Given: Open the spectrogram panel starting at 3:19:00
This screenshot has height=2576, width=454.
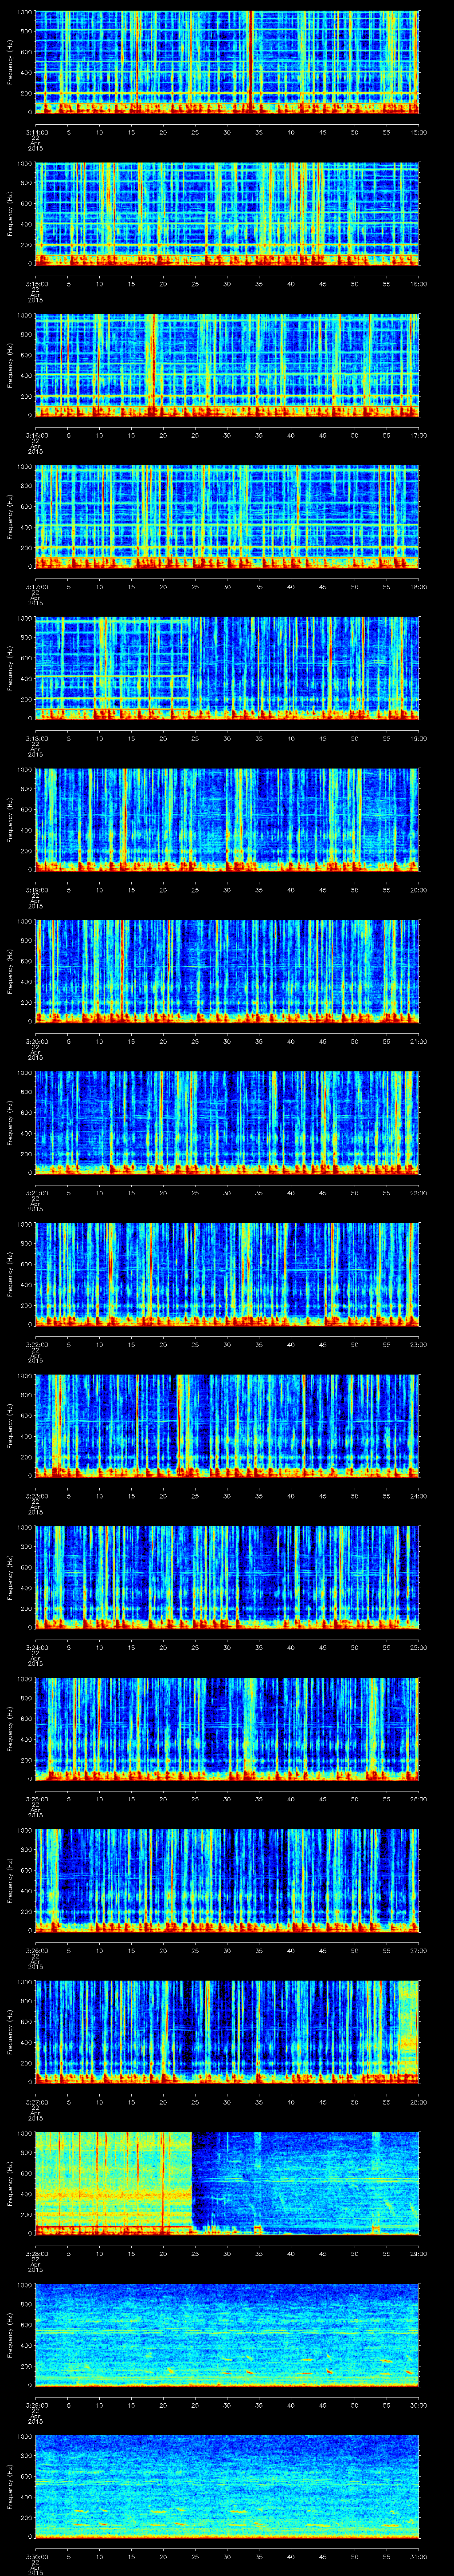Looking at the screenshot, I should click(227, 819).
